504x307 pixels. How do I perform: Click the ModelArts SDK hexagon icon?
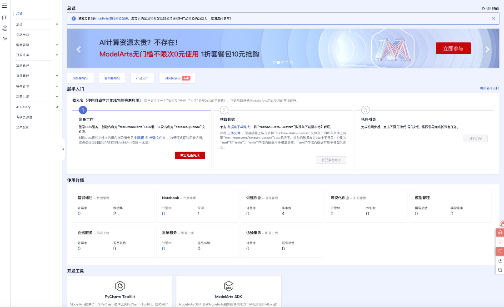(229, 286)
